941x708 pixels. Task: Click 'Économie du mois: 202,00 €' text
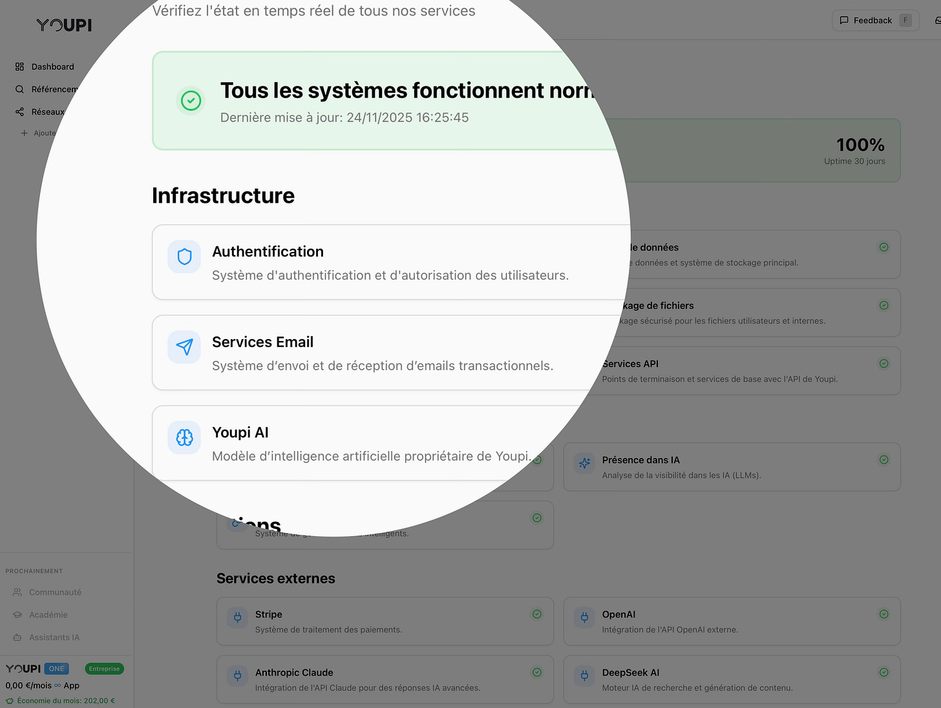[x=66, y=701]
